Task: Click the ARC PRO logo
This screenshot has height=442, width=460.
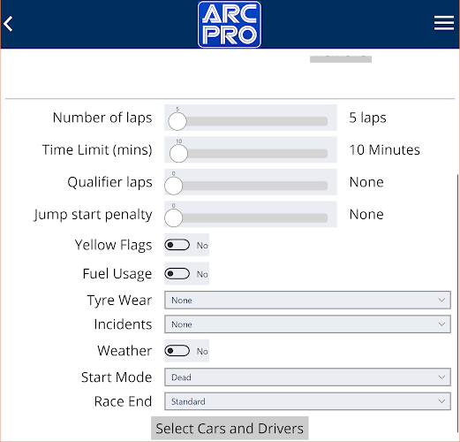Action: [x=230, y=24]
